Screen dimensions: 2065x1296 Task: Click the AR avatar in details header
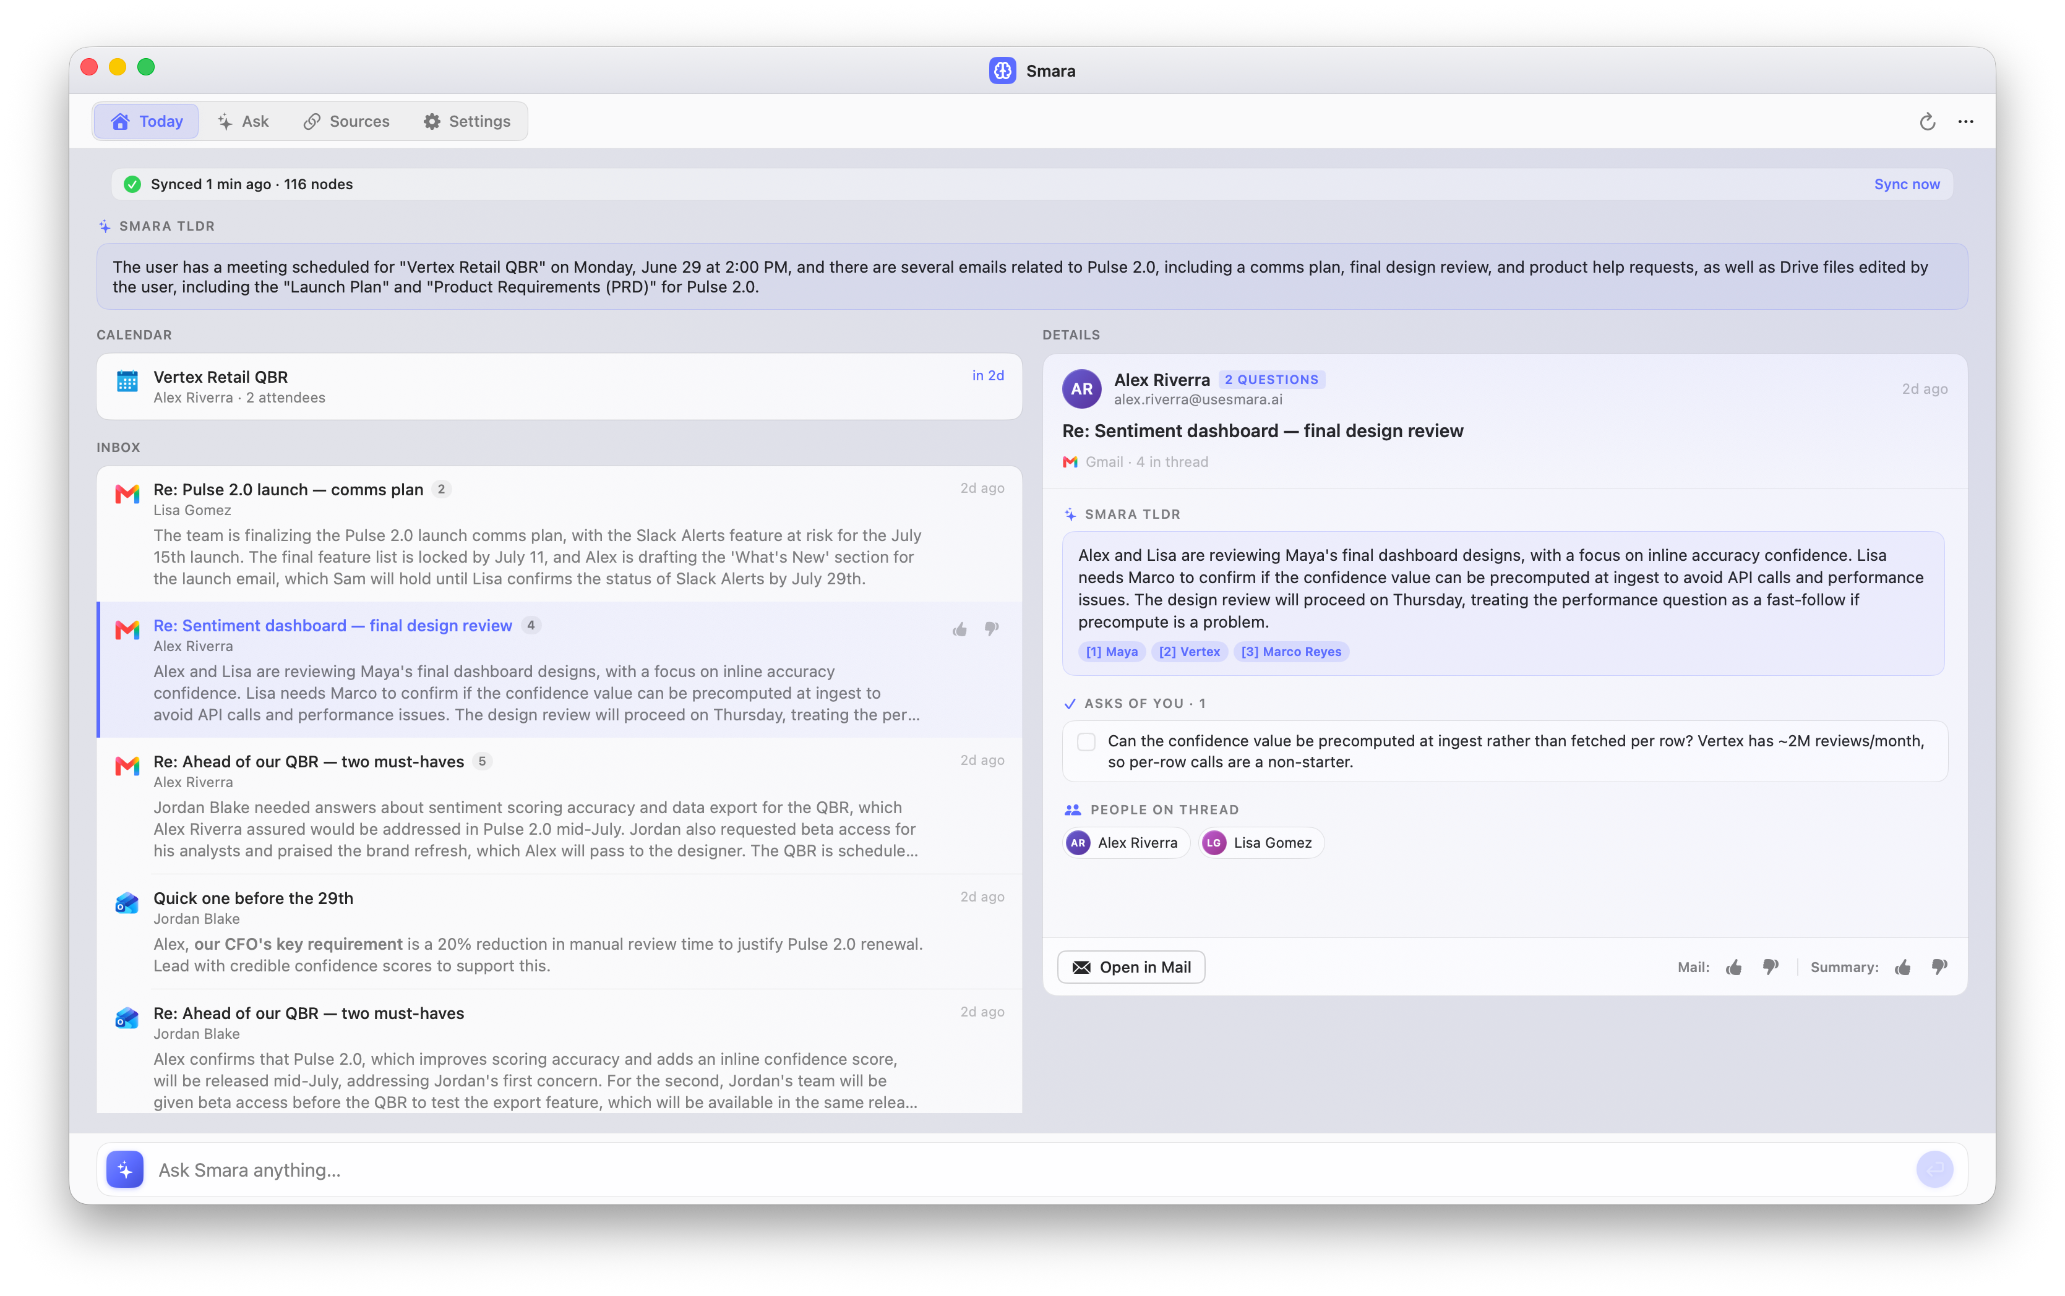(x=1081, y=388)
